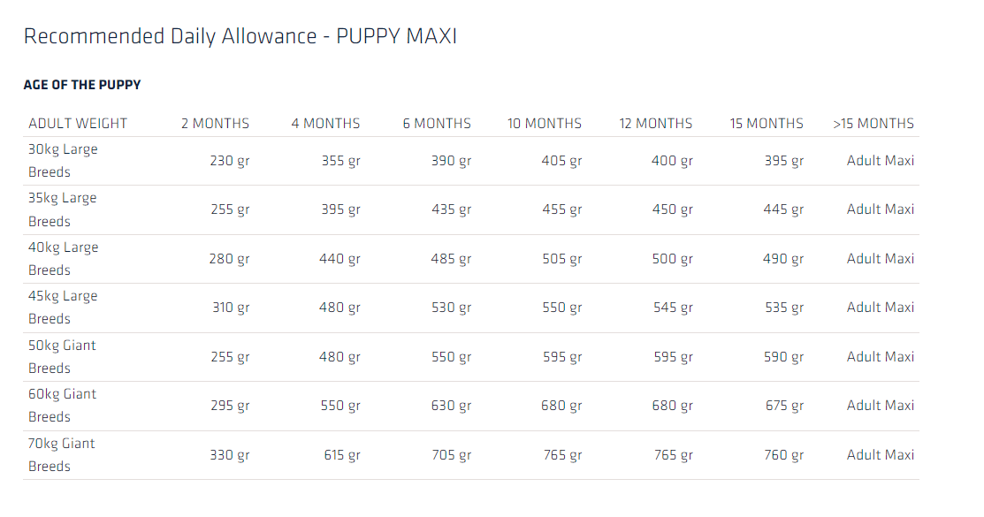
Task: Click the '50kg Giant Breeds' row label
Action: click(x=62, y=357)
